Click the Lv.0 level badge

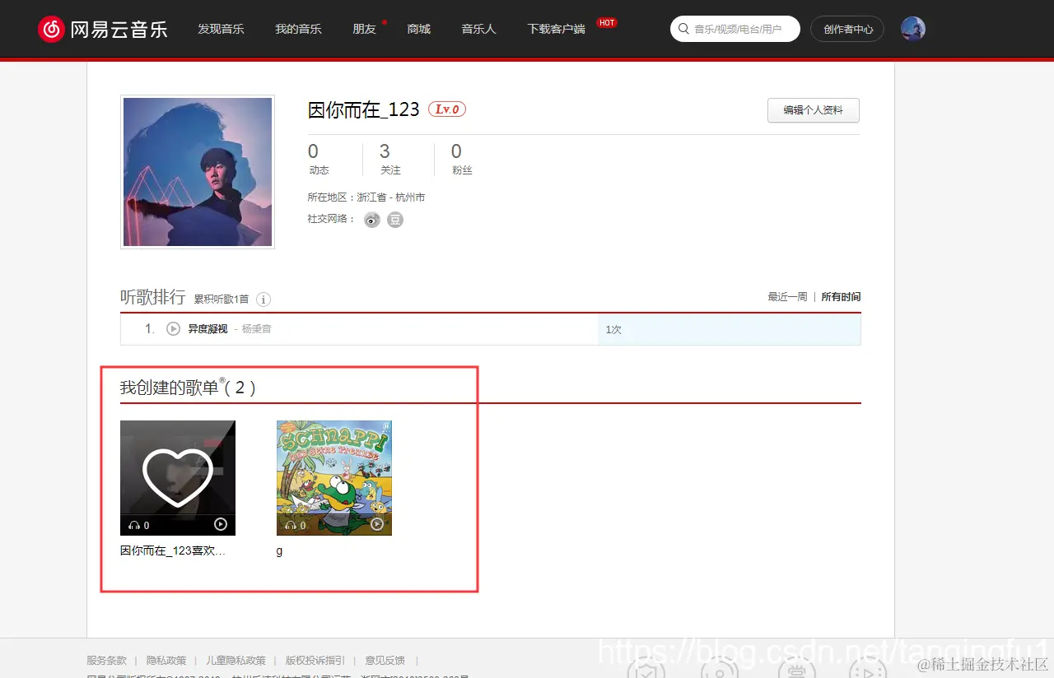tap(447, 109)
